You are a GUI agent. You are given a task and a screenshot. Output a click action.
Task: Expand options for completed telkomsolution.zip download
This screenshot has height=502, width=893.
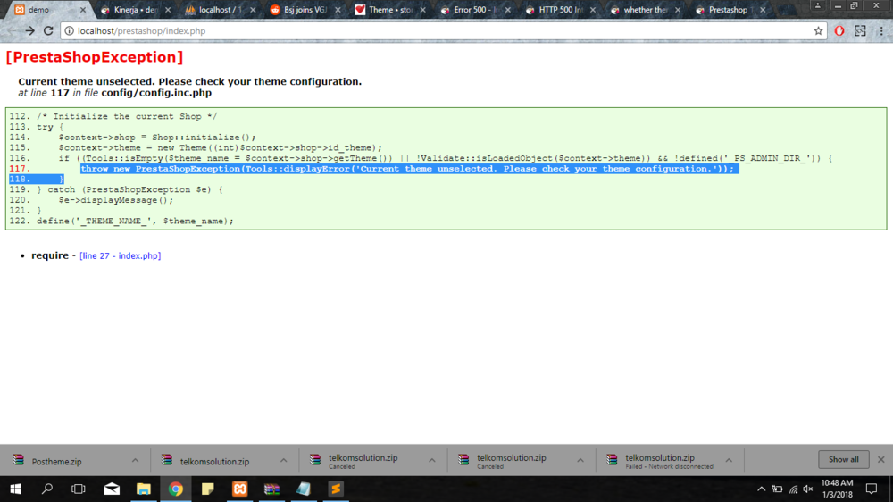click(x=284, y=460)
